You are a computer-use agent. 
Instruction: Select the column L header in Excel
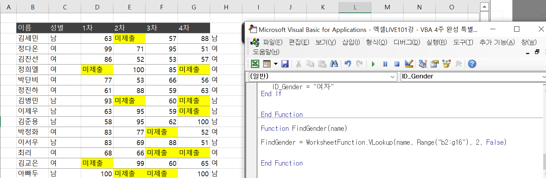coord(355,7)
